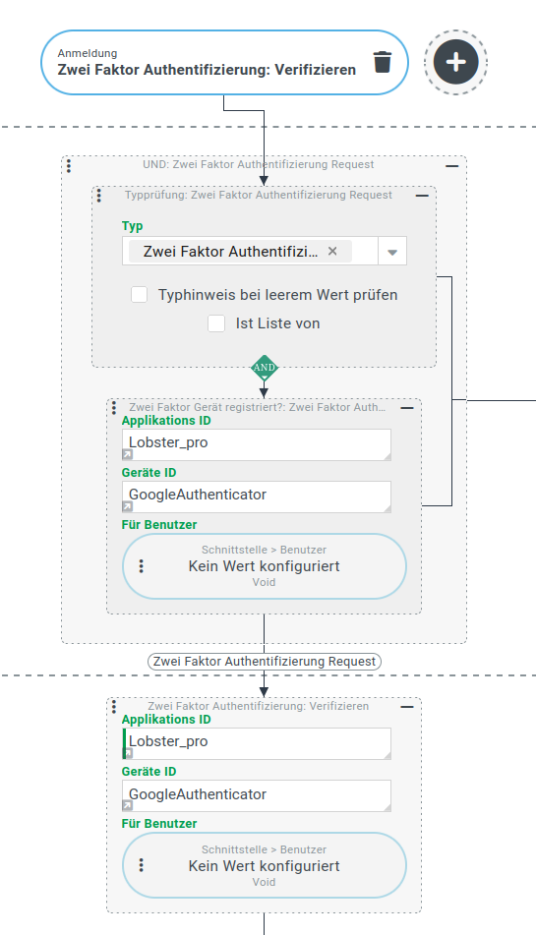Collapse the UND block with minus
Viewport: 536px width, 935px height.
[452, 166]
